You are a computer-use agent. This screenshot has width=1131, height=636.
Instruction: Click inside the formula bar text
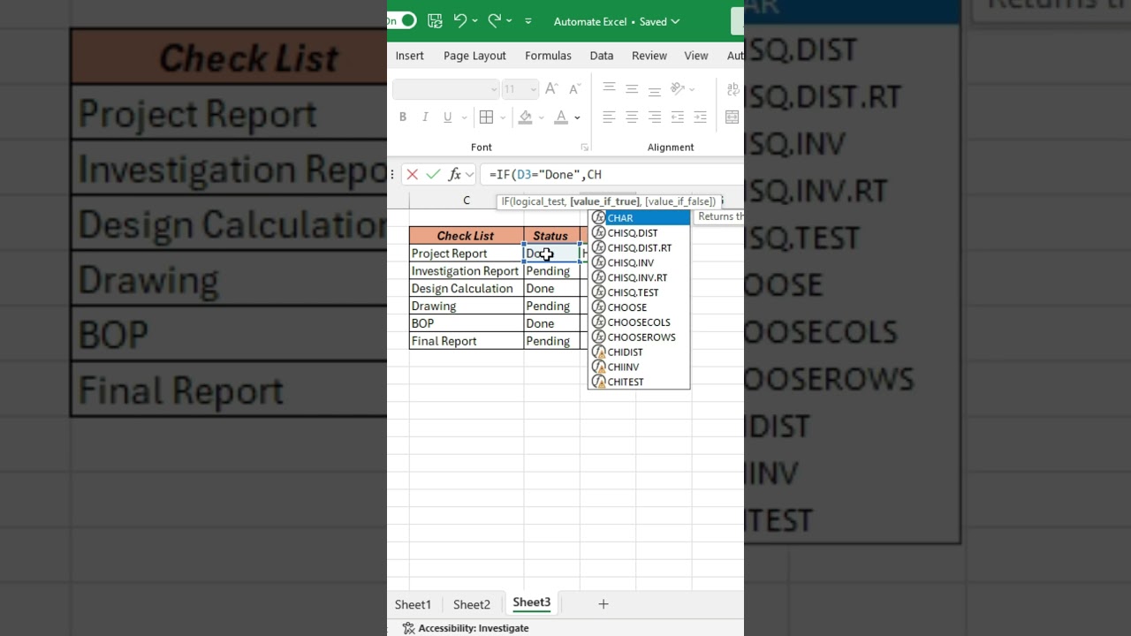613,175
